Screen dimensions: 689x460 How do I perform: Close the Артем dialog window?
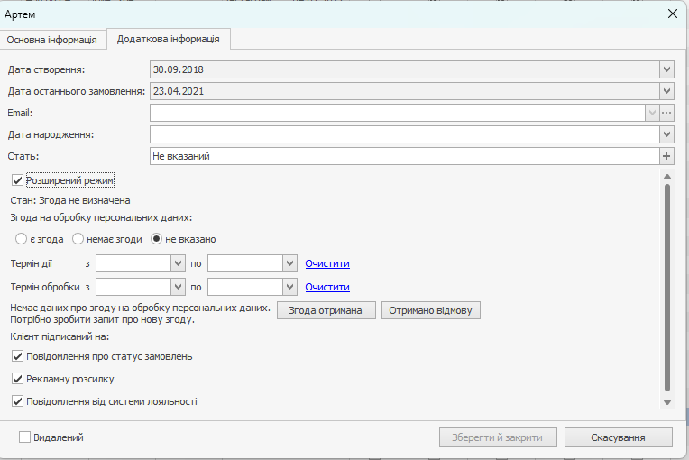(672, 14)
